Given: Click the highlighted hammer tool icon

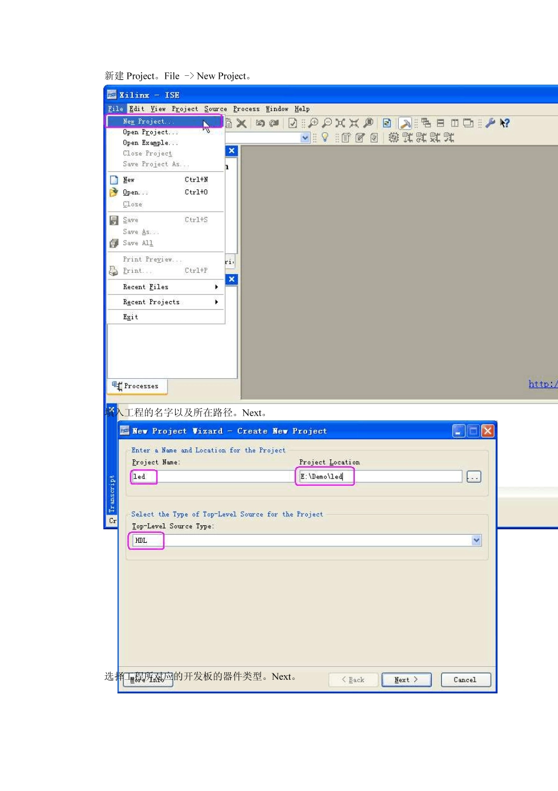Looking at the screenshot, I should [405, 123].
